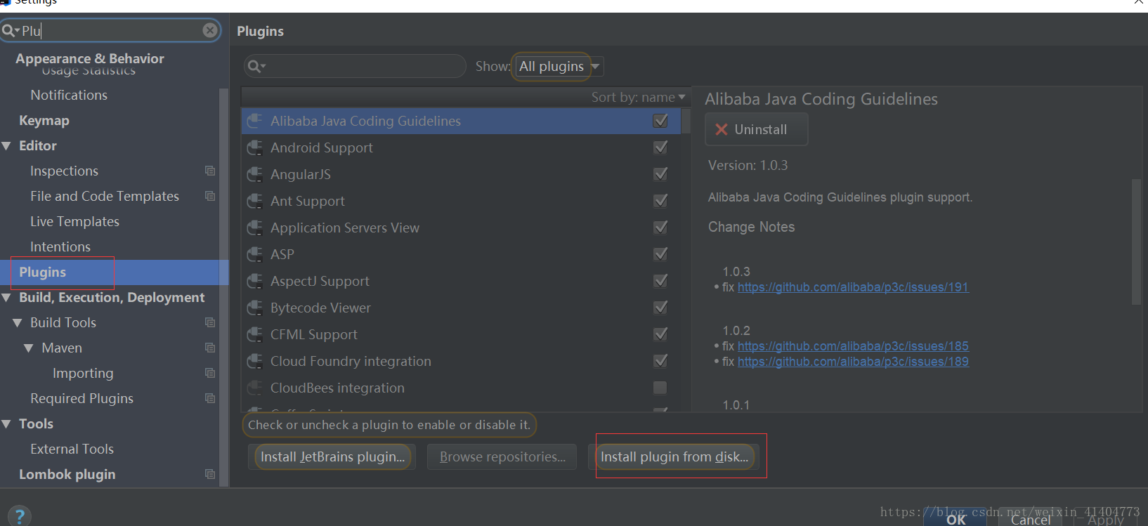Click the project-level icon beside Build Tools
The image size is (1148, 526).
pyautogui.click(x=210, y=322)
